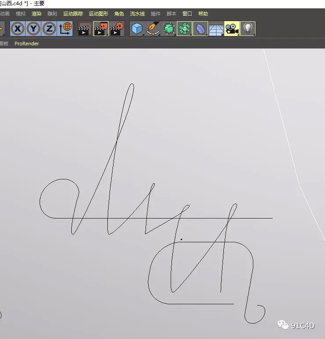This screenshot has width=325, height=339.
Task: Open the bend deformer icon
Action: click(x=201, y=29)
